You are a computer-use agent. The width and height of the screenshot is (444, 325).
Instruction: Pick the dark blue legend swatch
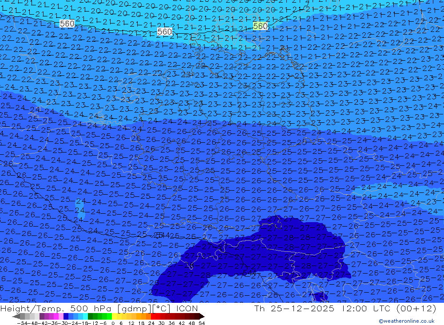66,316
